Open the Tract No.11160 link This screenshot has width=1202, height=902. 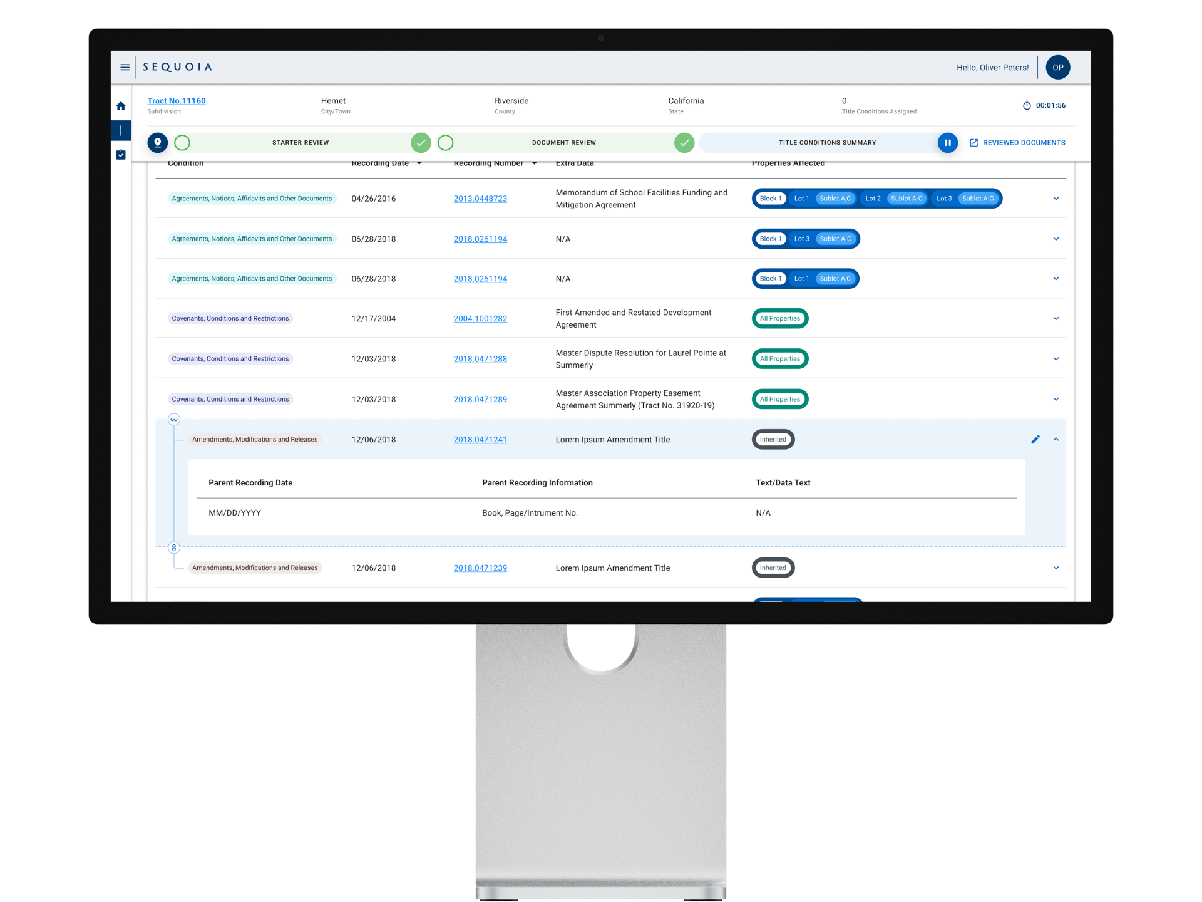point(177,101)
